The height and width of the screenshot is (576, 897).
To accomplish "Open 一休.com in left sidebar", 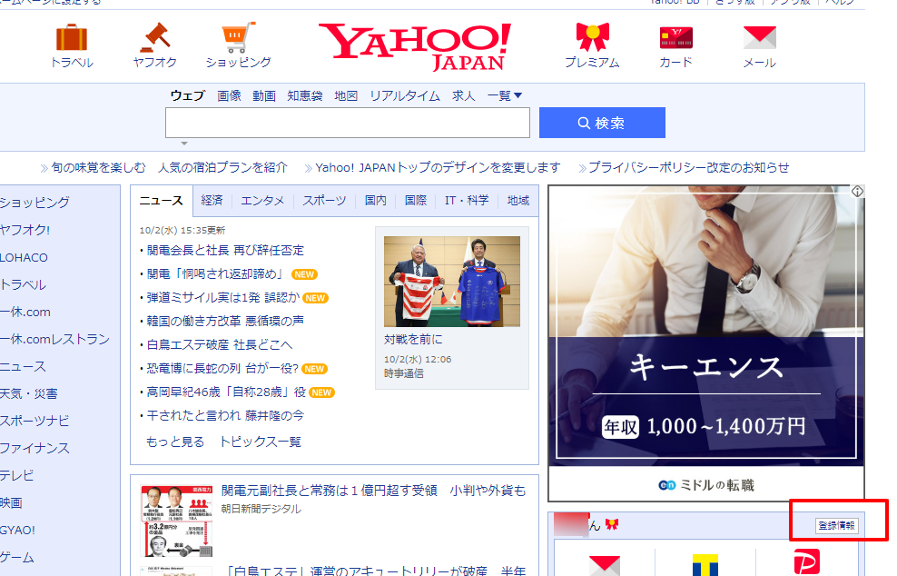I will tap(25, 312).
